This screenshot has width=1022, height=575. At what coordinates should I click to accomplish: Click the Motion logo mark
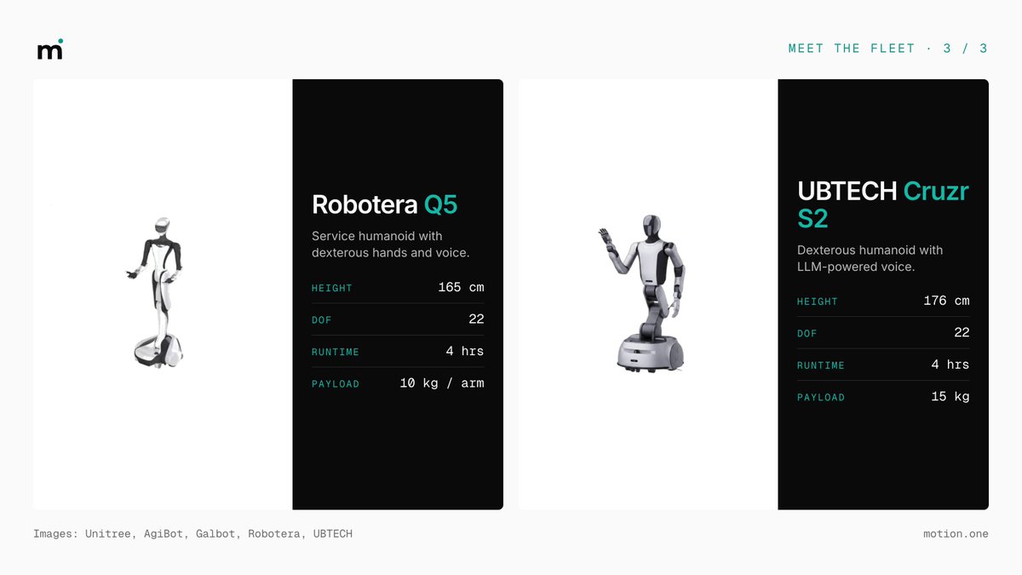(x=50, y=49)
